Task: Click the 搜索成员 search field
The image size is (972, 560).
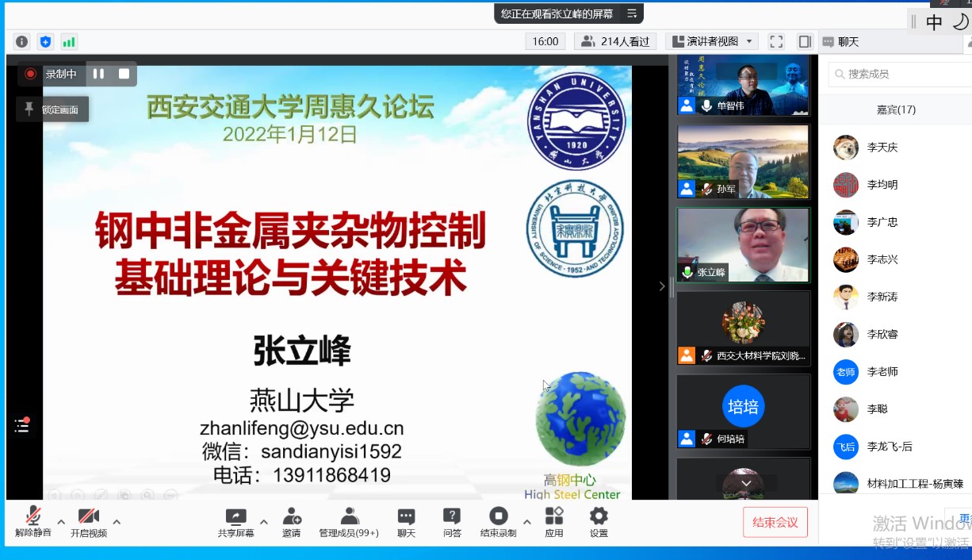Action: [x=900, y=74]
